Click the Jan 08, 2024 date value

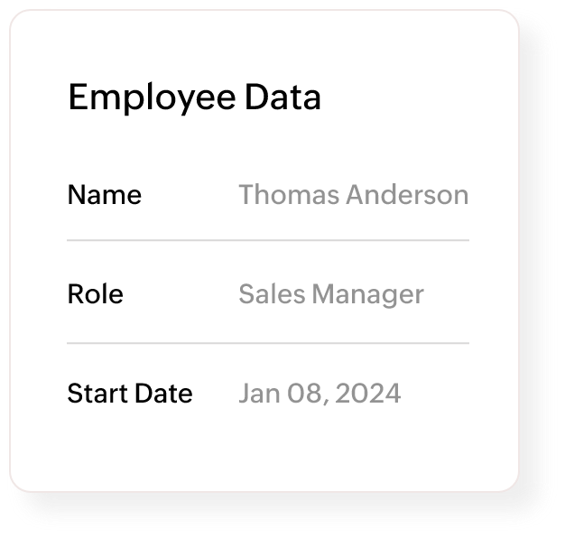pyautogui.click(x=320, y=394)
